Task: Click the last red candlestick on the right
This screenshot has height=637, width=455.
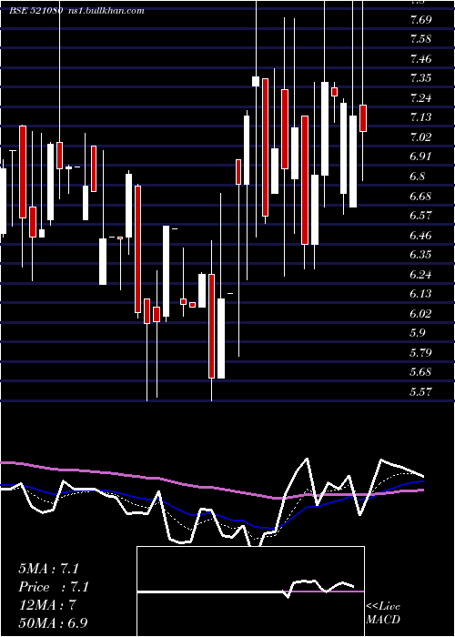Action: pos(363,118)
